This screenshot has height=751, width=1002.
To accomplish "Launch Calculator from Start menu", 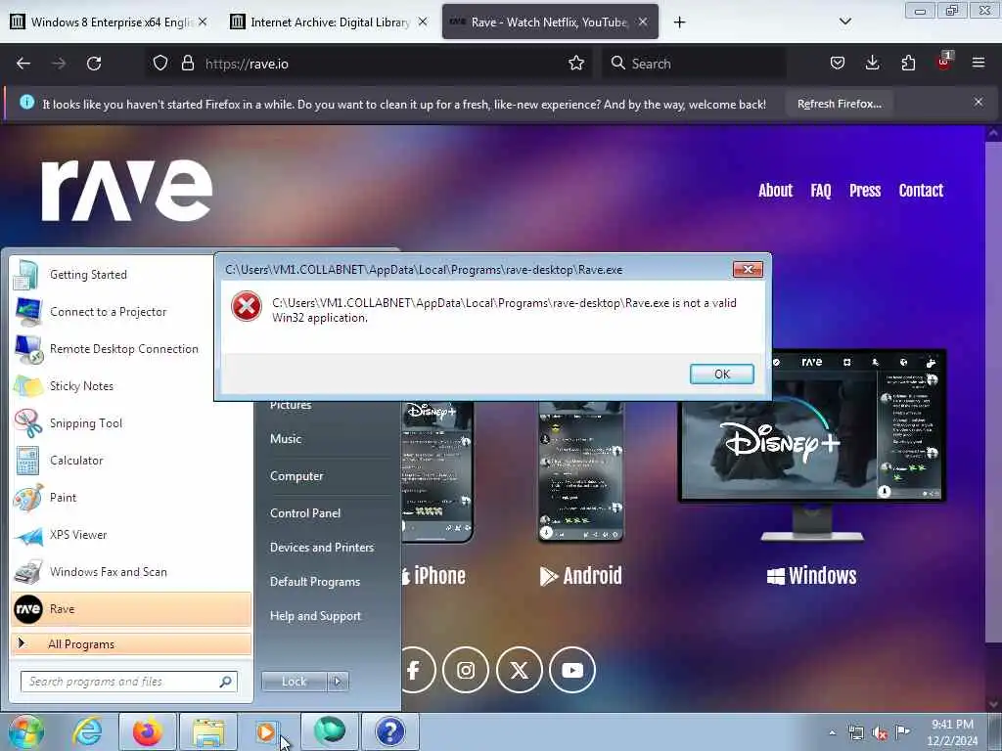I will (131, 461).
